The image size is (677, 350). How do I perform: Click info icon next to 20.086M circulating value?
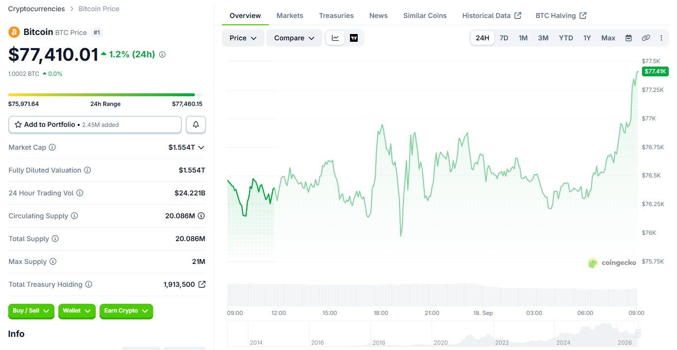point(201,216)
